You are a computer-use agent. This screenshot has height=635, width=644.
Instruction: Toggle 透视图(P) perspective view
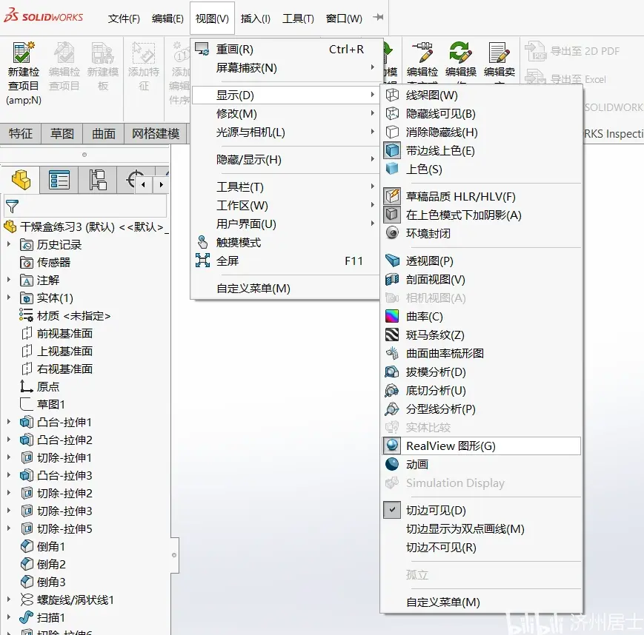482,261
